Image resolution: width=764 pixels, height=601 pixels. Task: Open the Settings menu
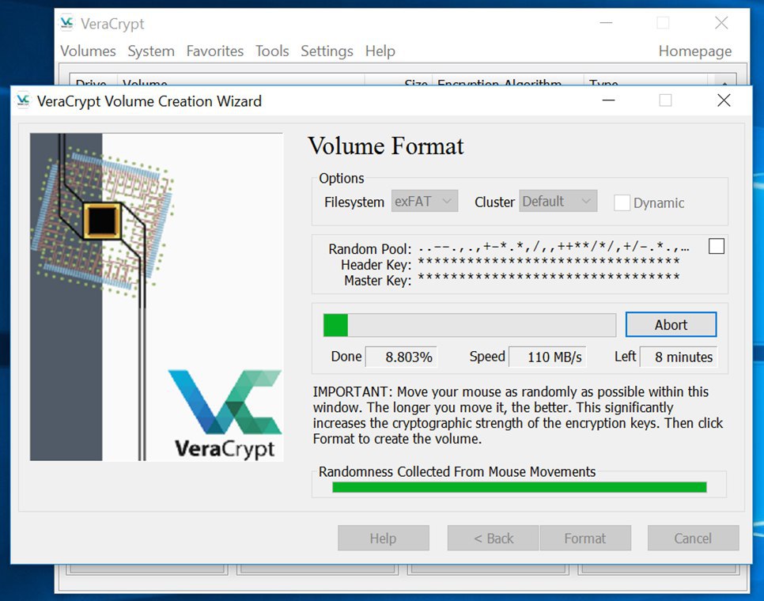tap(327, 51)
